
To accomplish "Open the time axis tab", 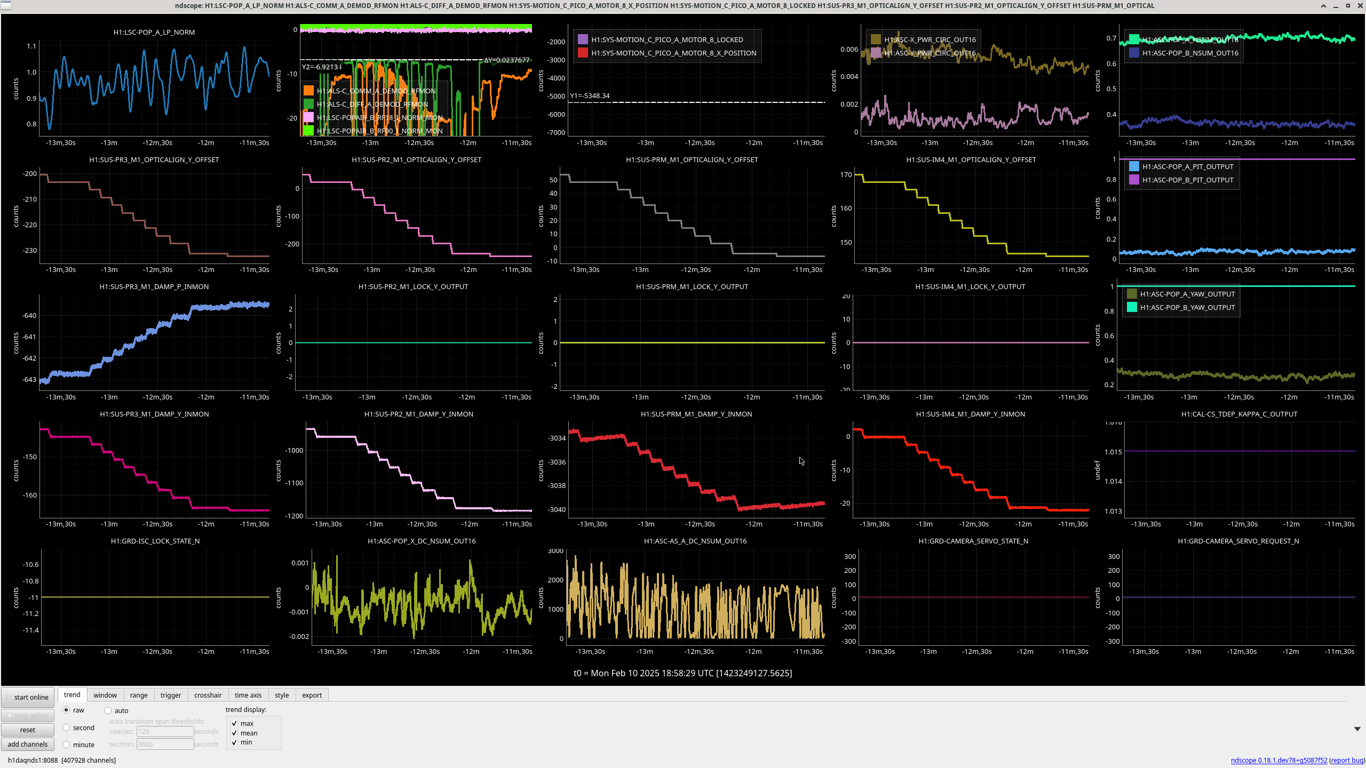I will 248,695.
